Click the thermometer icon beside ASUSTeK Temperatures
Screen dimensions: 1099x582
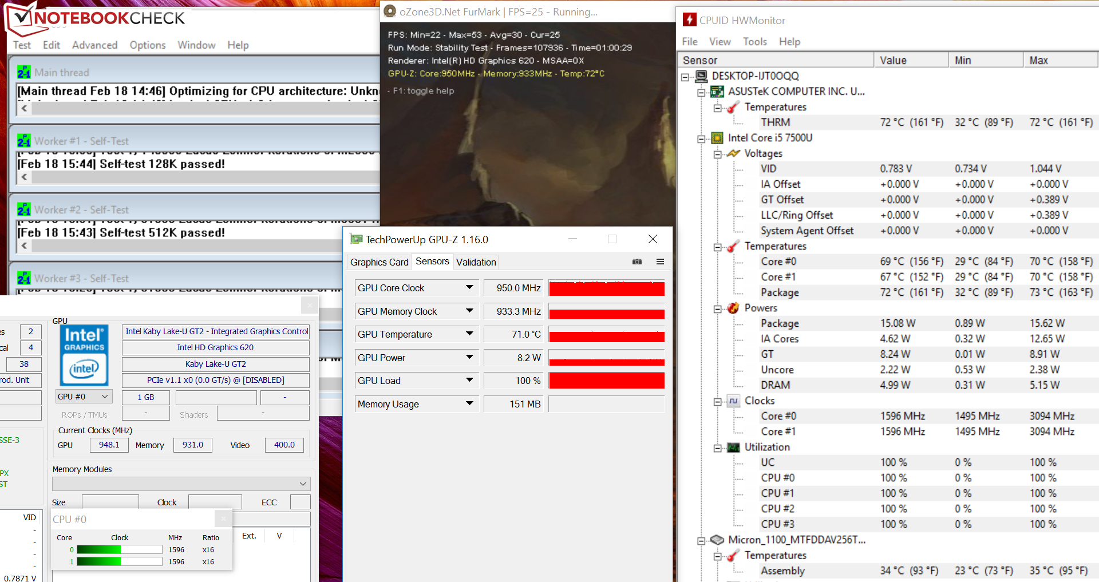(x=733, y=107)
